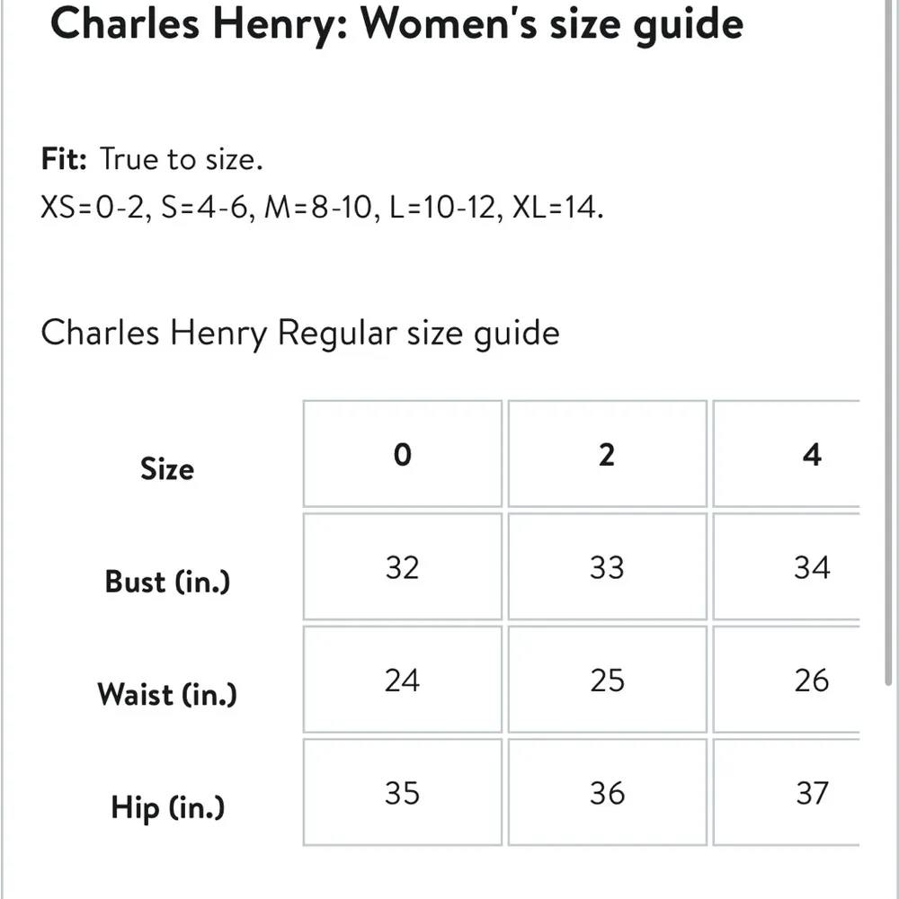Click the waist cell showing 25
The width and height of the screenshot is (899, 899).
(x=607, y=680)
